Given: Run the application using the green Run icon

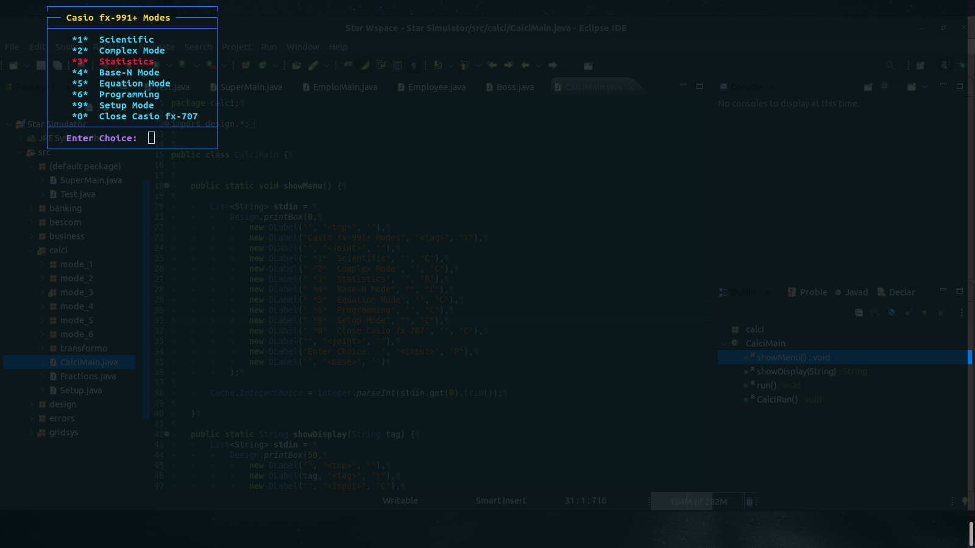Looking at the screenshot, I should pyautogui.click(x=157, y=65).
